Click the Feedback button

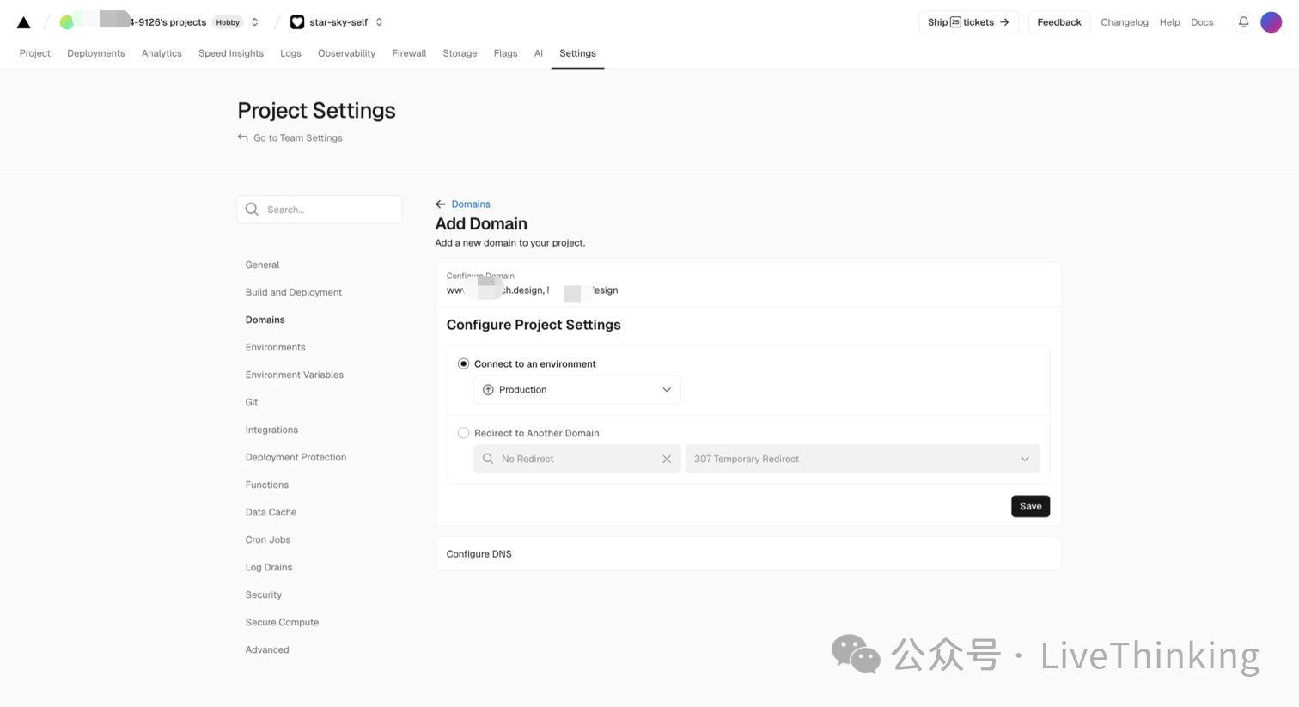pos(1058,22)
